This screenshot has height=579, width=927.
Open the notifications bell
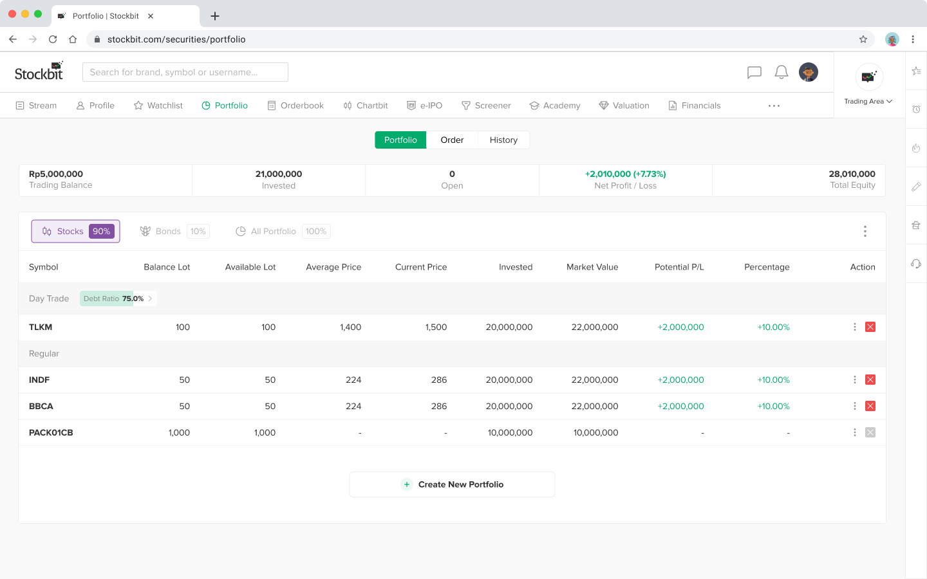coord(782,72)
